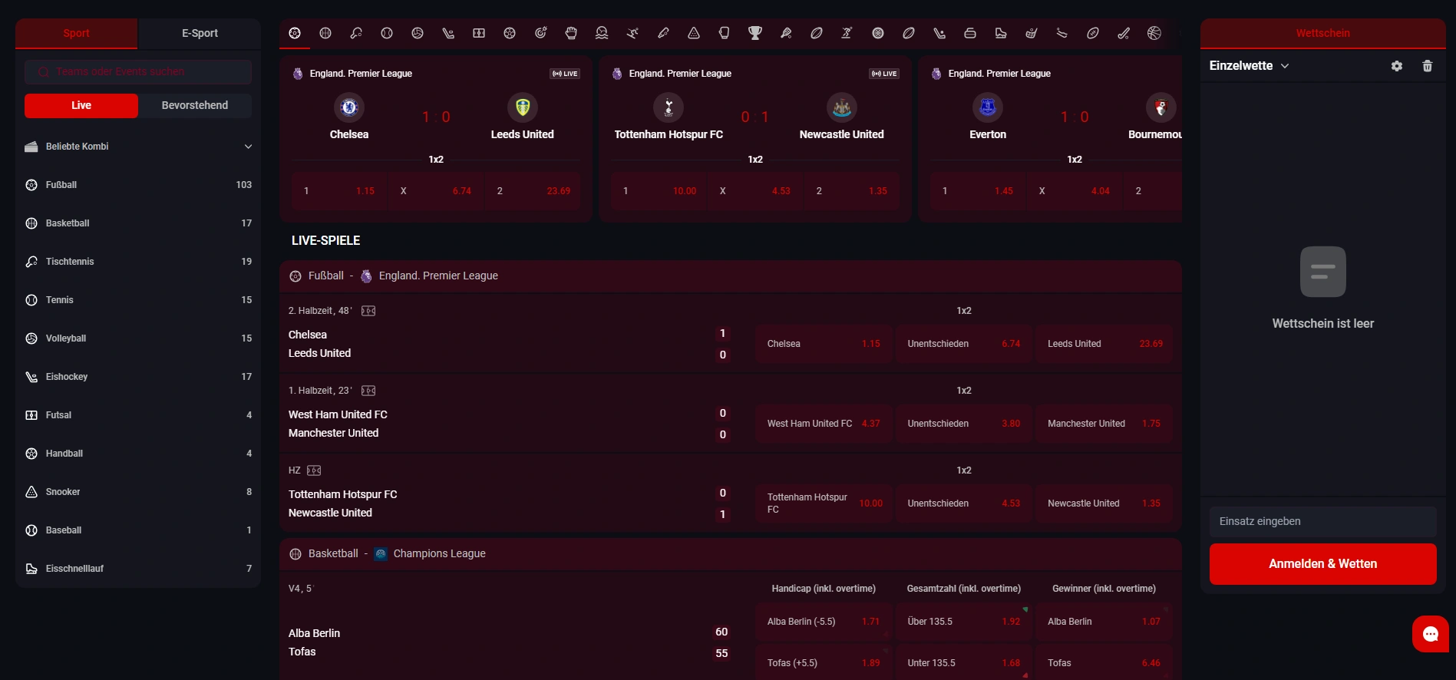1456x680 pixels.
Task: Open match tracker for West Ham row
Action: (368, 391)
